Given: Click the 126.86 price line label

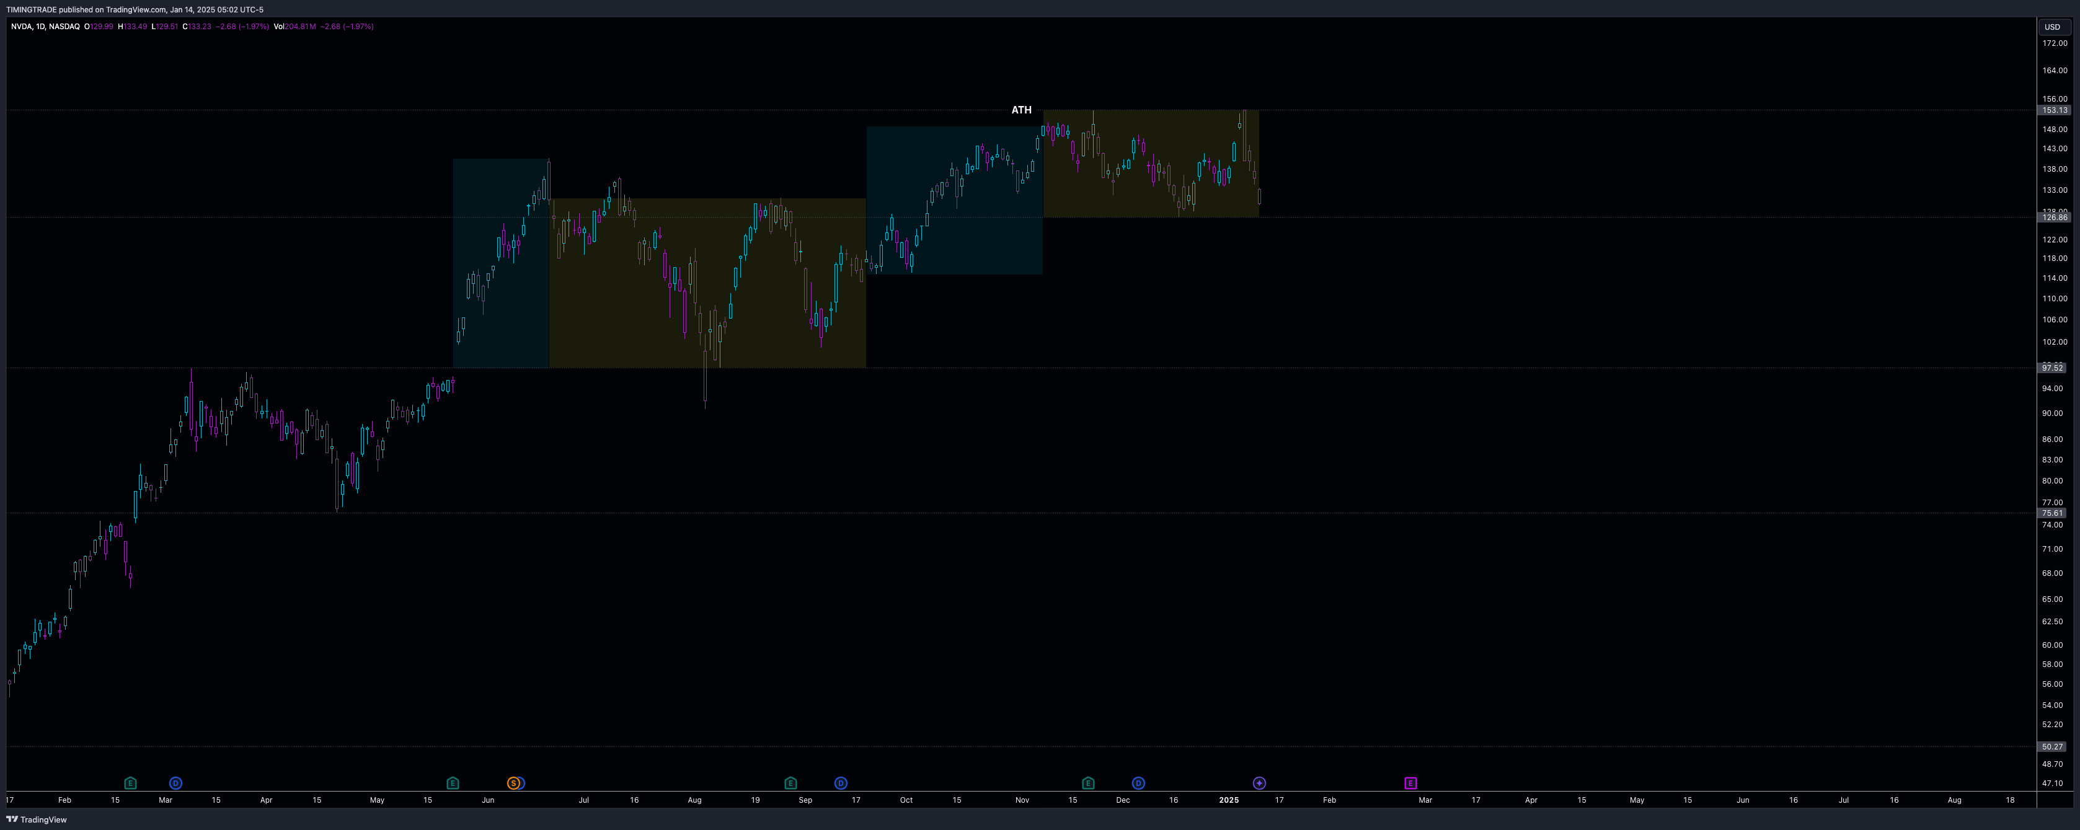Looking at the screenshot, I should (x=2054, y=217).
